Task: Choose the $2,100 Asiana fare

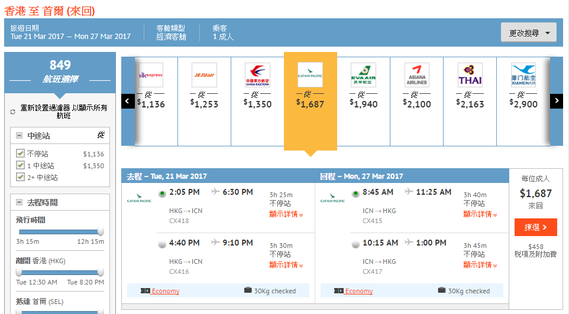Action: pos(417,104)
